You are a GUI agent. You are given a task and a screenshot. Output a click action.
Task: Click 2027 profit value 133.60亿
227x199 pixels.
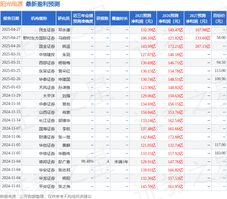pos(203,38)
